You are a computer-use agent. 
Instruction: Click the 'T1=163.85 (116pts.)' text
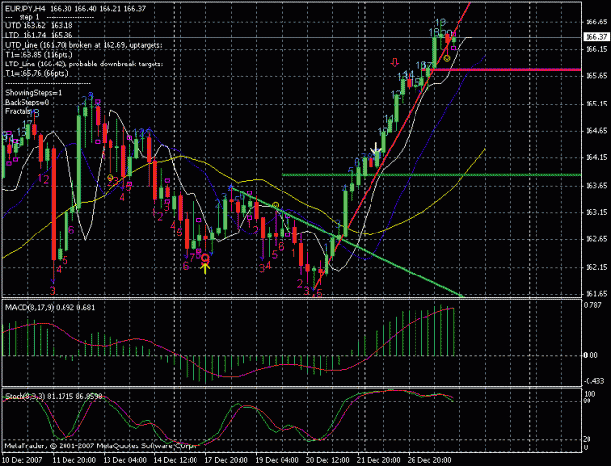[x=38, y=54]
